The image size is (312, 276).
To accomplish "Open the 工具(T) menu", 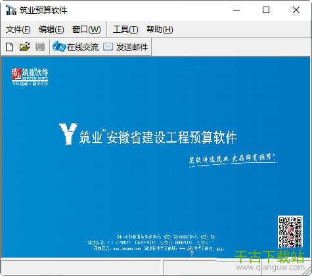I will pos(125,30).
